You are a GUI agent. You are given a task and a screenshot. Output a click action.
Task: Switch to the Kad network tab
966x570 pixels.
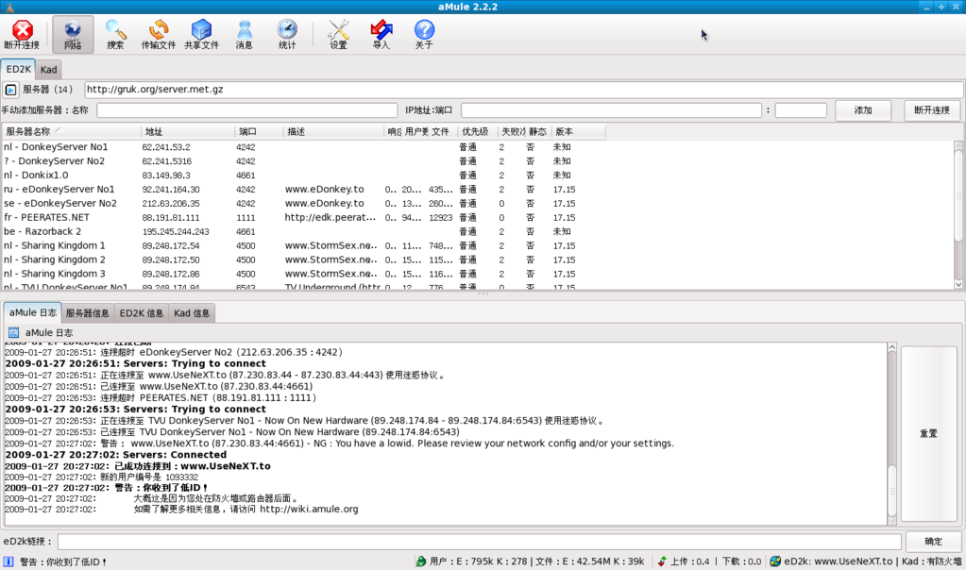49,70
